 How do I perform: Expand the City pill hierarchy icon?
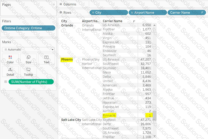point(93,12)
